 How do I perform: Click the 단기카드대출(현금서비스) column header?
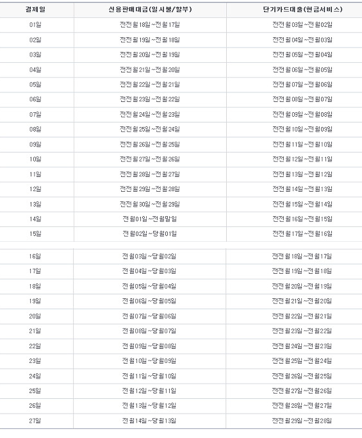pyautogui.click(x=302, y=10)
